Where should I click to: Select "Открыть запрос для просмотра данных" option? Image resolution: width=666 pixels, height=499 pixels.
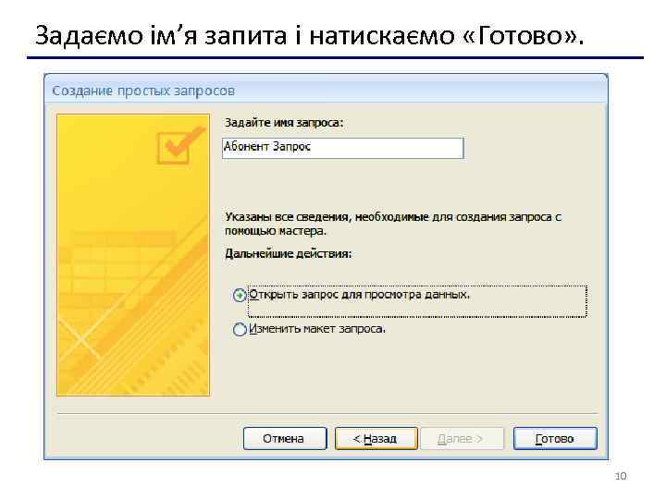point(240,295)
